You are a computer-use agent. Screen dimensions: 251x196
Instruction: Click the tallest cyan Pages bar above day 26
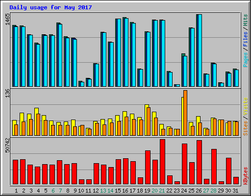pos(200,50)
